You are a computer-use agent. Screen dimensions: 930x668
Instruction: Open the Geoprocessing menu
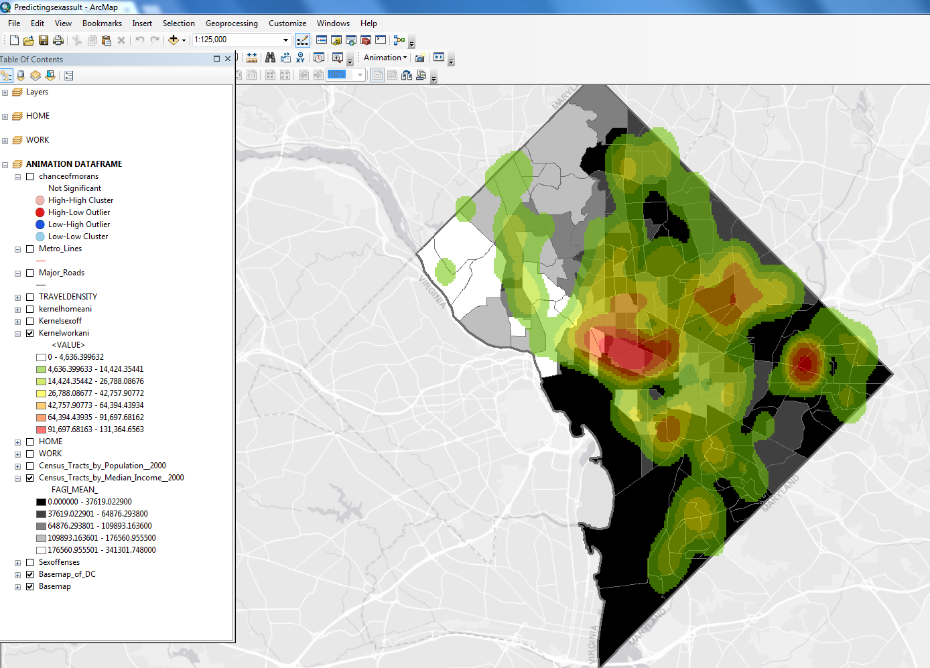pyautogui.click(x=231, y=23)
